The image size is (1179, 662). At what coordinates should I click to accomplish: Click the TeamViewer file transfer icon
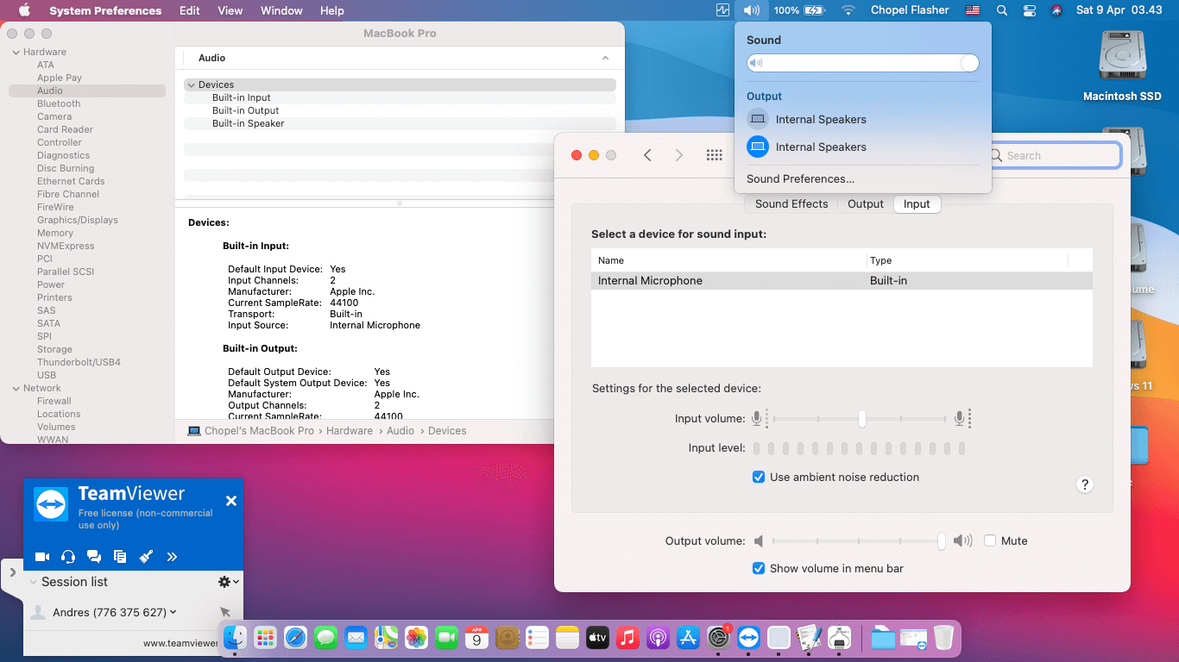(120, 557)
